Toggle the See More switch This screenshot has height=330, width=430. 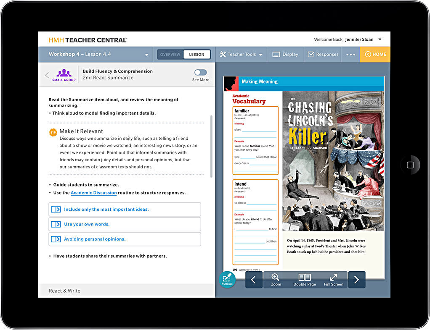[x=200, y=73]
